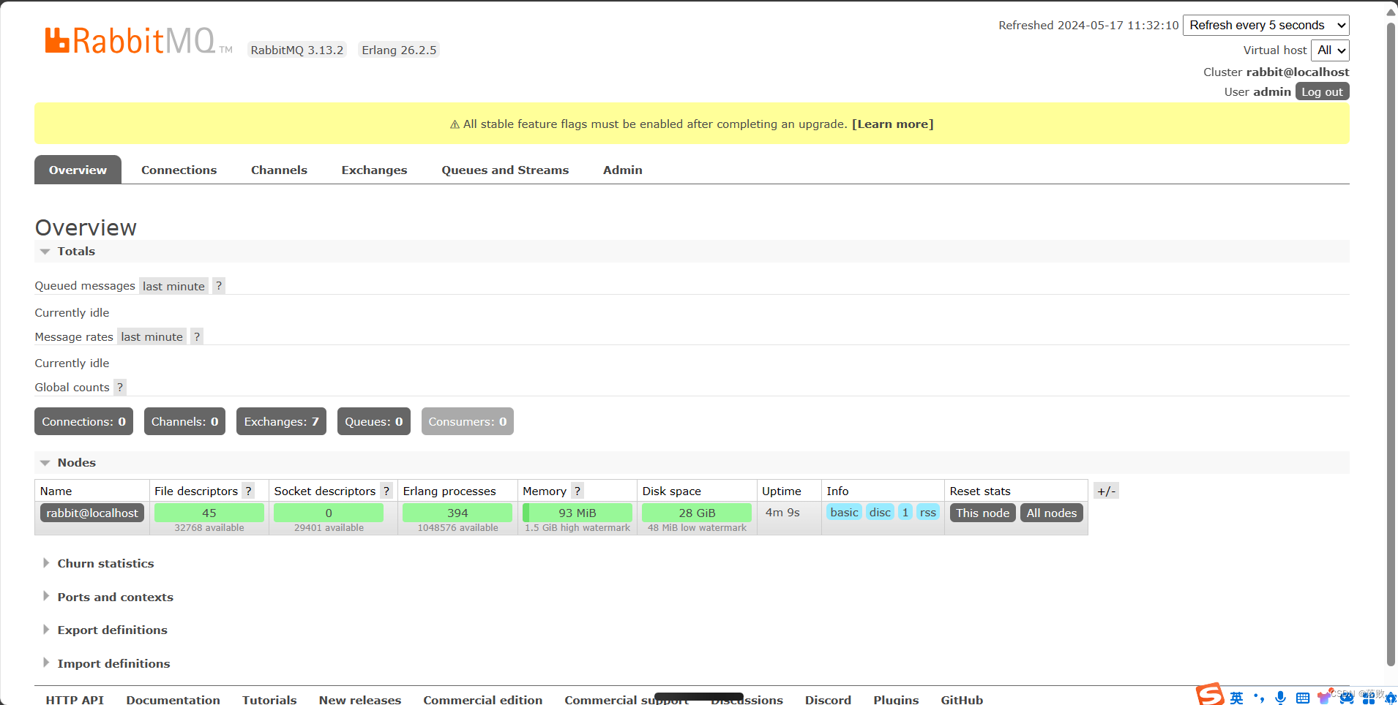Image resolution: width=1398 pixels, height=705 pixels.
Task: Open the Sogou soft keyboard icon
Action: point(1303,698)
